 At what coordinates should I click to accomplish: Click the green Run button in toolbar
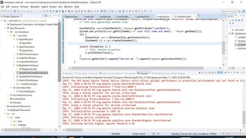point(57,11)
